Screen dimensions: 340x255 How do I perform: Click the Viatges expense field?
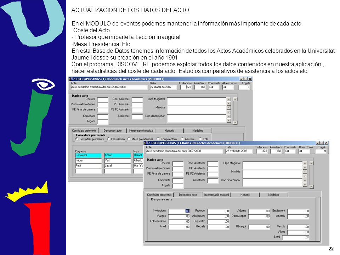(x=179, y=216)
